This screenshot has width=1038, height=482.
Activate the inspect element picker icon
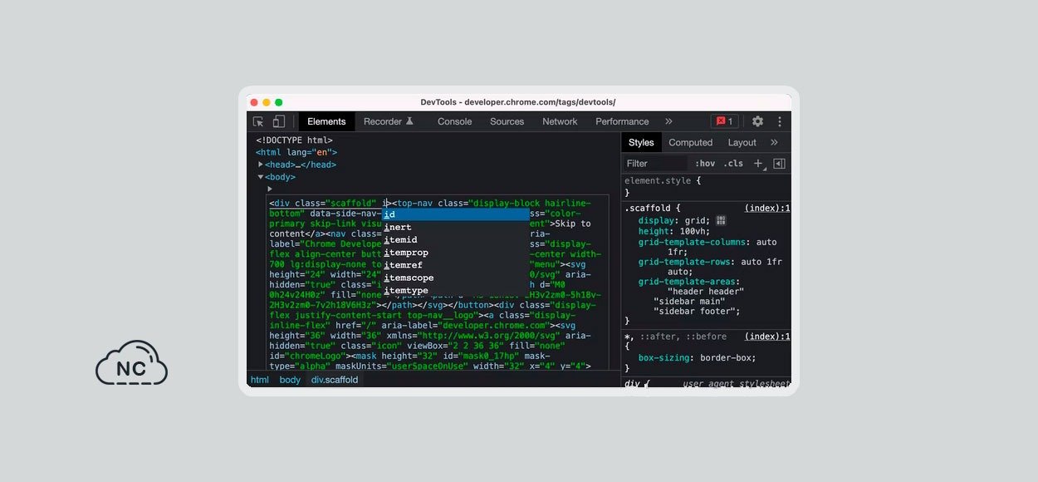click(x=258, y=121)
